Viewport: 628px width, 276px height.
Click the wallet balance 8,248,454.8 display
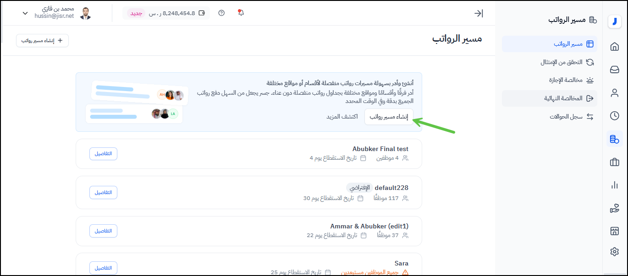[172, 13]
